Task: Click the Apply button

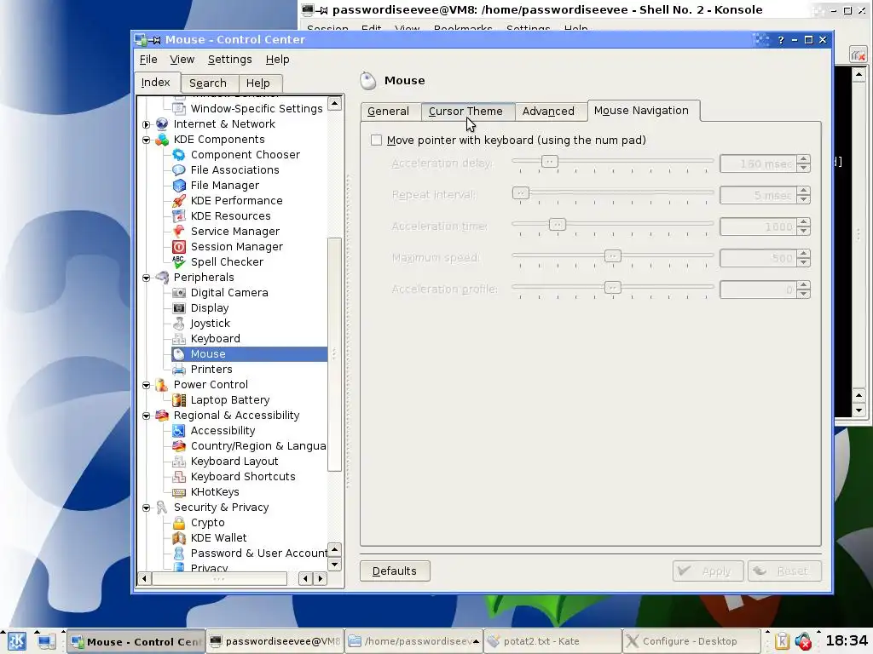Action: pyautogui.click(x=708, y=571)
